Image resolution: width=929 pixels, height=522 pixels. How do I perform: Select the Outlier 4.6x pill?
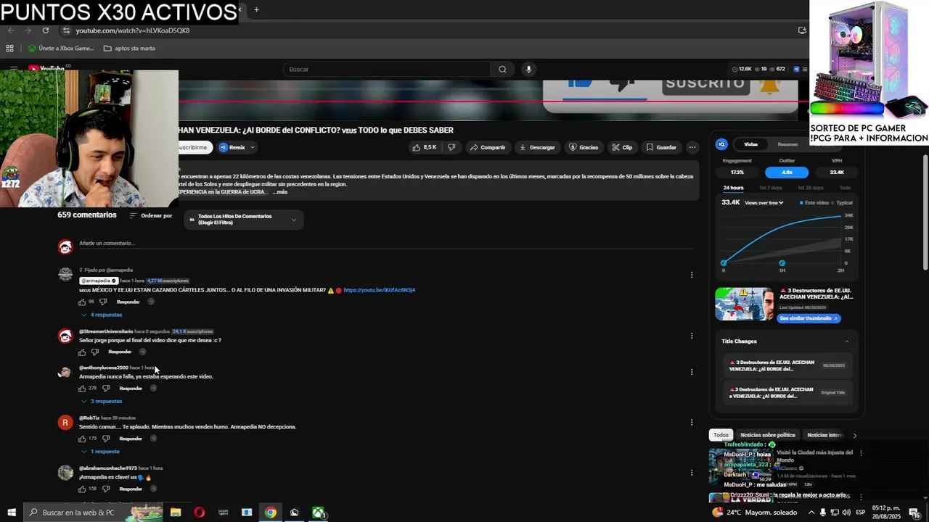[x=787, y=173]
